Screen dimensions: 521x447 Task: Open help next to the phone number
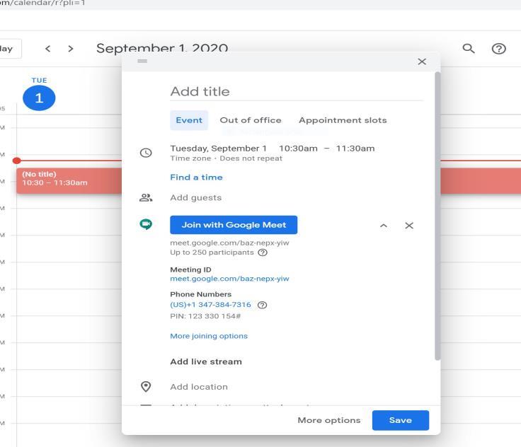click(x=262, y=305)
